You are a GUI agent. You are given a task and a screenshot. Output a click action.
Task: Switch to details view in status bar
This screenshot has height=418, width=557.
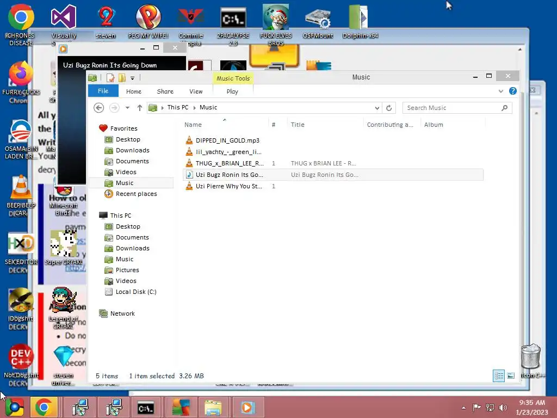point(499,376)
